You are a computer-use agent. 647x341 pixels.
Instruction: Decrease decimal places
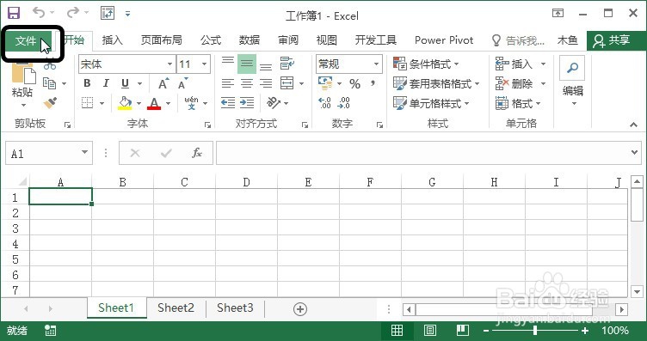pyautogui.click(x=343, y=103)
